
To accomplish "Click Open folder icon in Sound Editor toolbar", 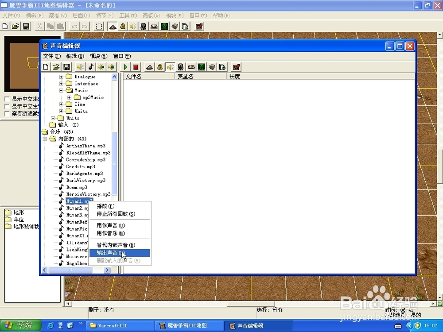I will coord(56,67).
